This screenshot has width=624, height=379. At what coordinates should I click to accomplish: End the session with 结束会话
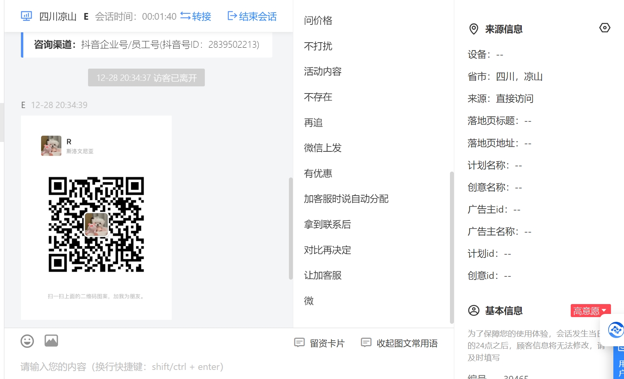pos(252,16)
